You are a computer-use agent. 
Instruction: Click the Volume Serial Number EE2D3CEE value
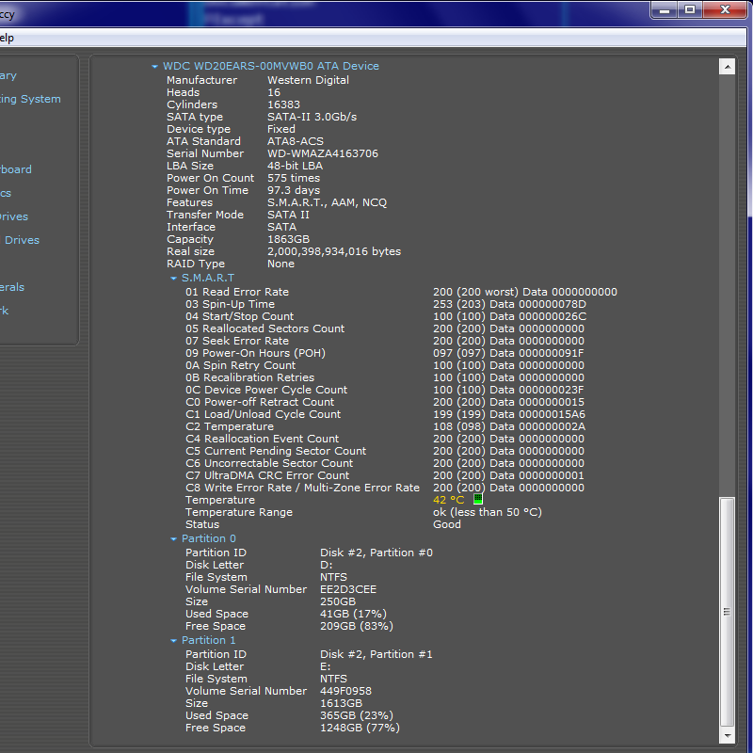(x=348, y=590)
